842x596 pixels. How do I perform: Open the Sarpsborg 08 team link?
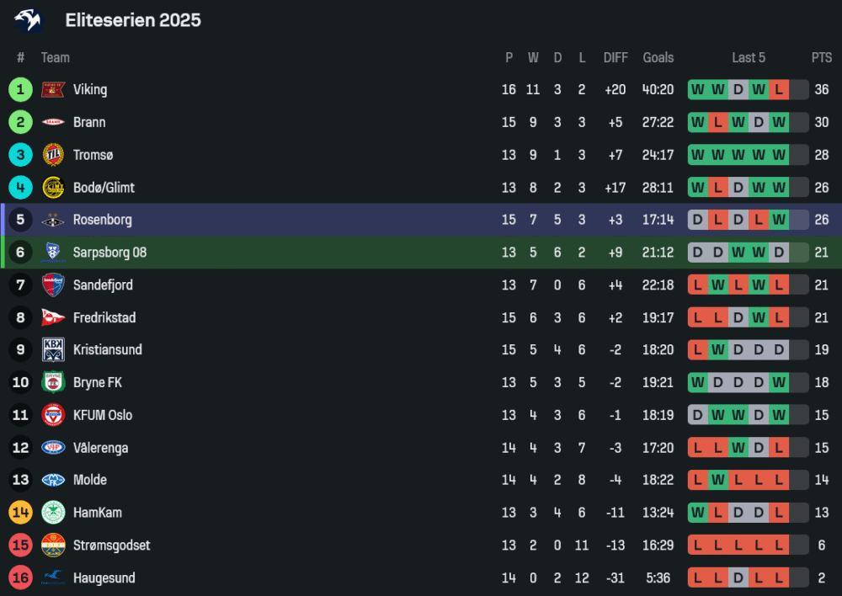109,253
